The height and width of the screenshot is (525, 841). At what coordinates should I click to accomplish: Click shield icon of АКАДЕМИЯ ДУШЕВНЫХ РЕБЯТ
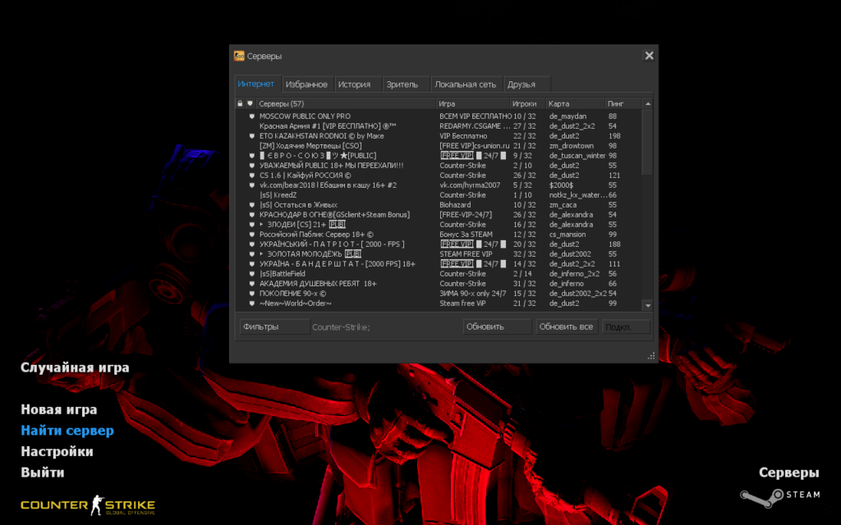coord(251,284)
